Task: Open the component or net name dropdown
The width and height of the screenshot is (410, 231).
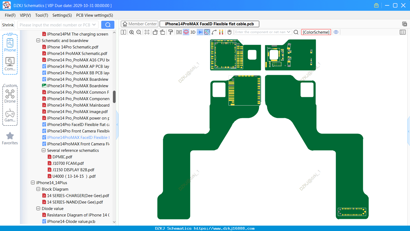Action: pos(289,32)
